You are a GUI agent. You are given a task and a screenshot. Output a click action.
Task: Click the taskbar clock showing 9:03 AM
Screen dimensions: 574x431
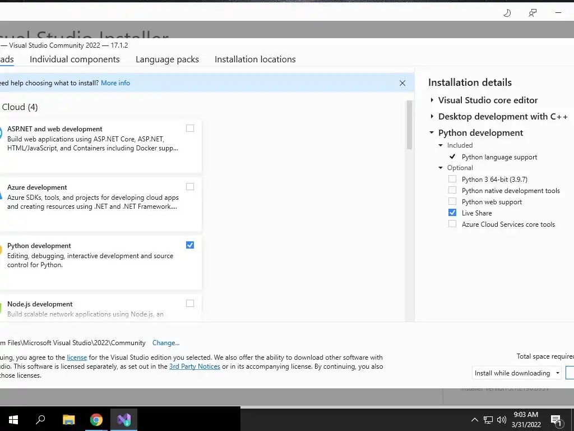click(526, 420)
